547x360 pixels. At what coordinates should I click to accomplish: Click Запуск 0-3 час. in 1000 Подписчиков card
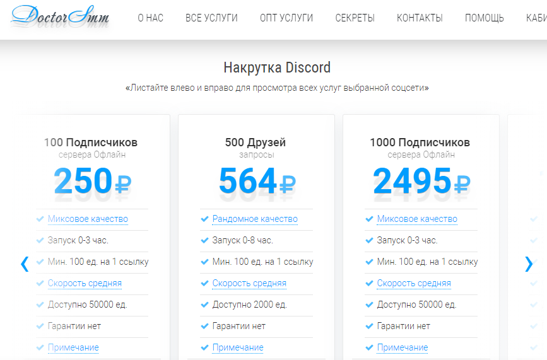407,240
